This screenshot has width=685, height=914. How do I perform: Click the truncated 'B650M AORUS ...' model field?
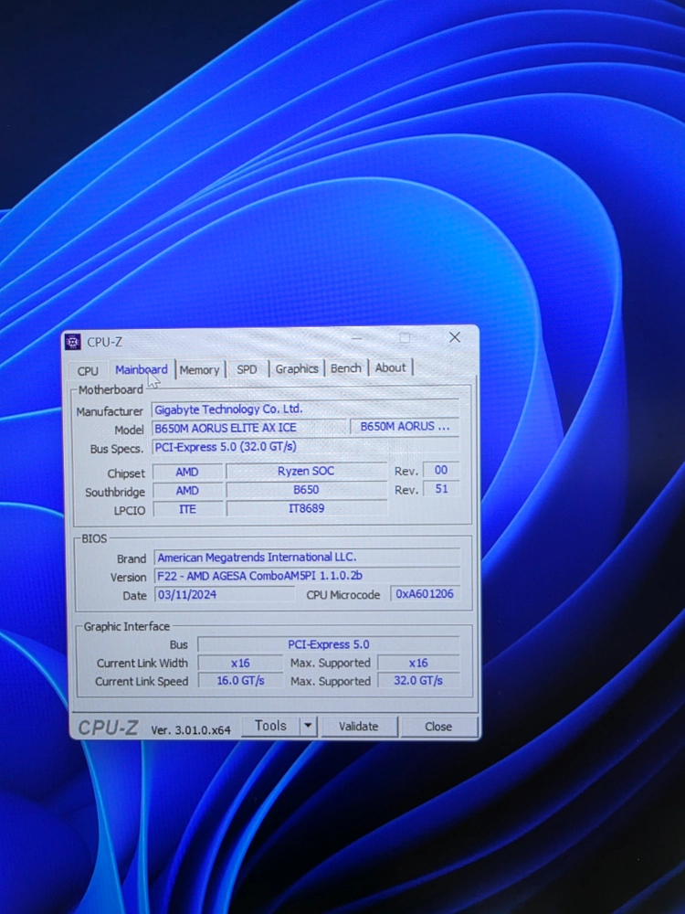point(405,426)
